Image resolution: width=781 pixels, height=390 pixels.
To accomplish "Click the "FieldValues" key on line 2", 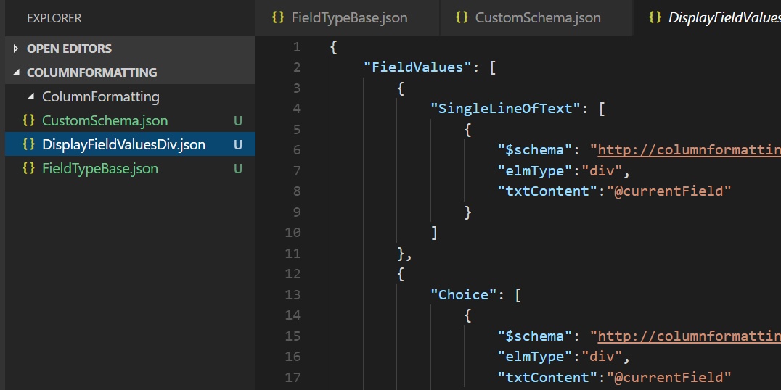I will click(417, 67).
